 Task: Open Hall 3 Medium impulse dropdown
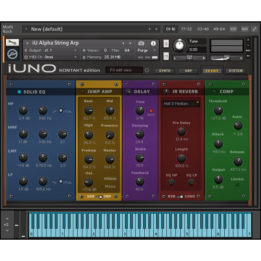point(181,104)
